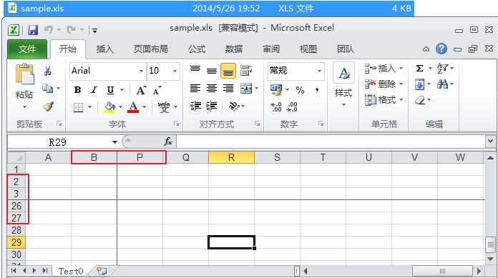
Task: Click the Redo arrow in quick access toolbar
Action: pos(71,30)
